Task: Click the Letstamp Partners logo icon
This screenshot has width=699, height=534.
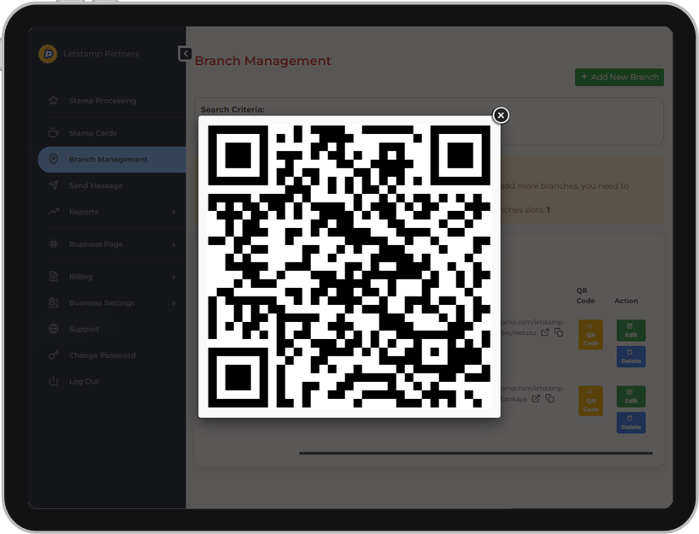Action: click(48, 54)
